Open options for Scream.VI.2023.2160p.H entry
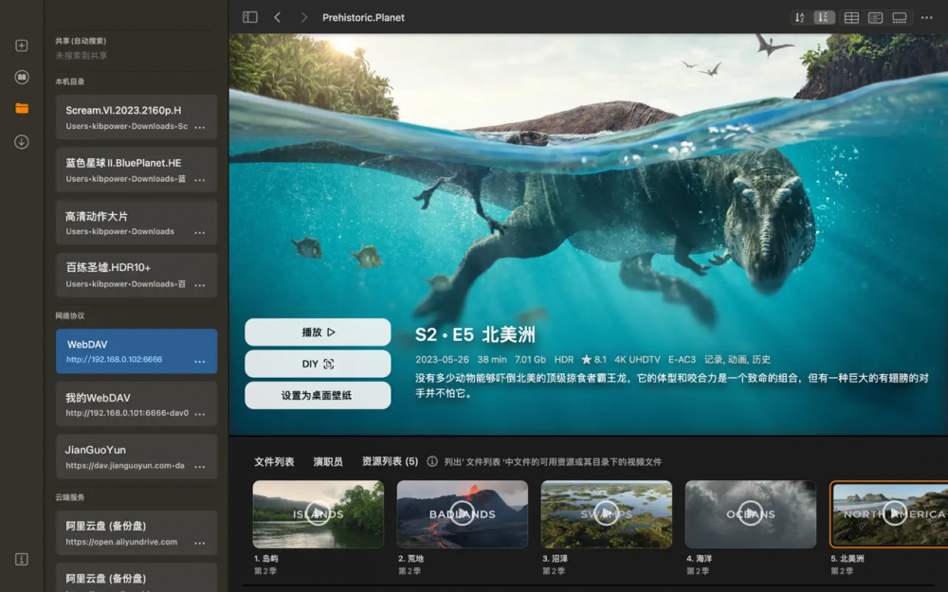948x592 pixels. tap(200, 128)
